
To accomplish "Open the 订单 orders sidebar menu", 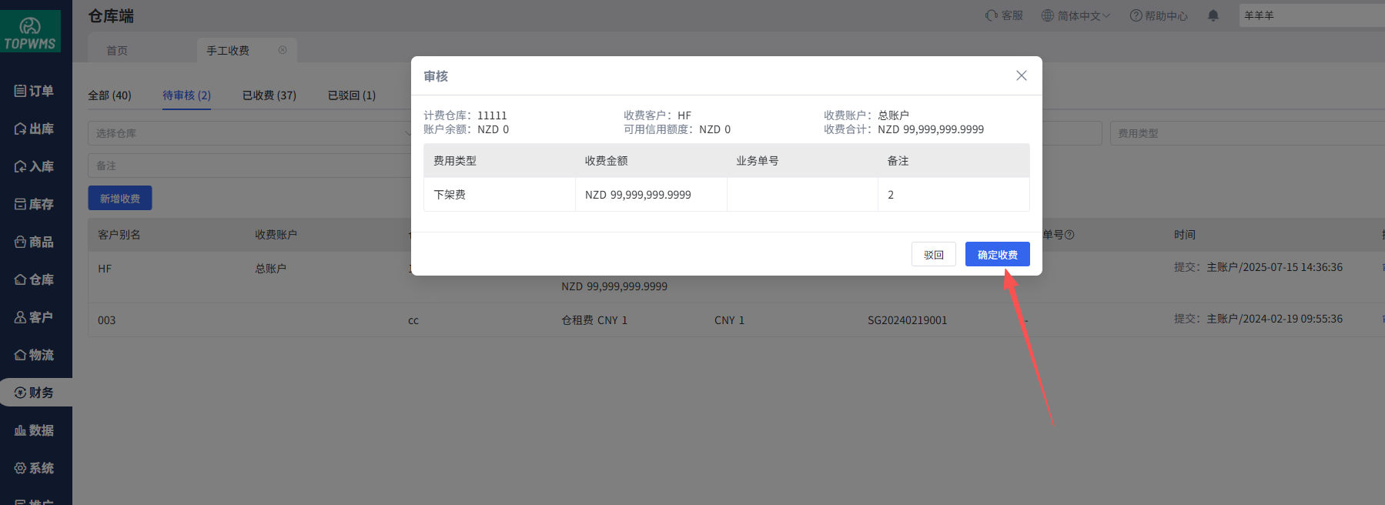I will 35,91.
